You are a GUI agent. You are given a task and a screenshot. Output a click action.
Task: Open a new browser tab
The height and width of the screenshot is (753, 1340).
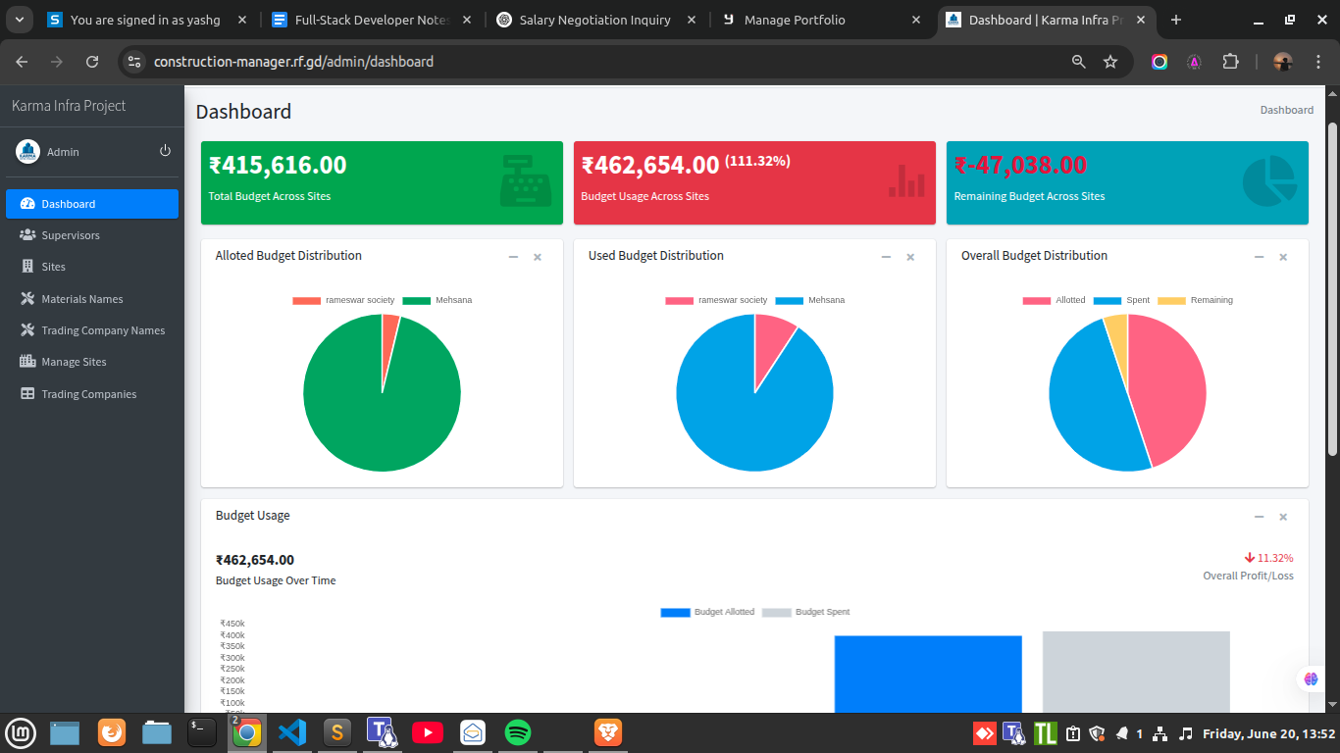pos(1176,20)
